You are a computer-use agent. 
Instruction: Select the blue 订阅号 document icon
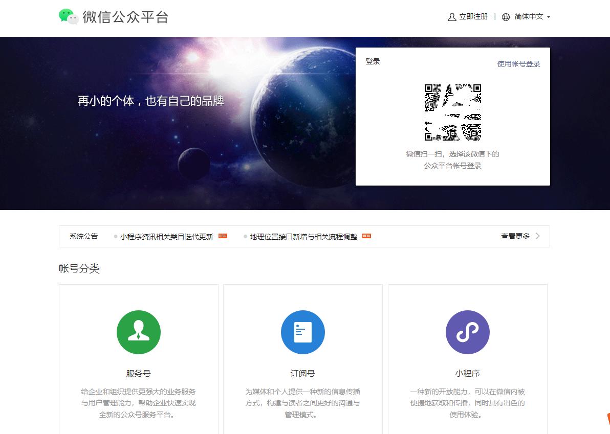[x=302, y=332]
